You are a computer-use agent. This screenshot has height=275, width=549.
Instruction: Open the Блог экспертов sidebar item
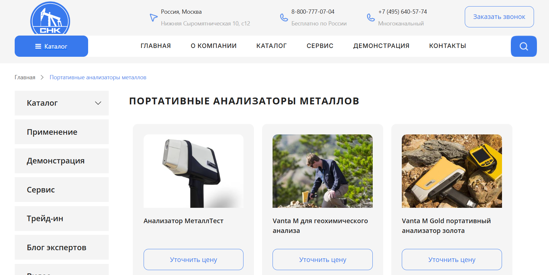pyautogui.click(x=62, y=247)
